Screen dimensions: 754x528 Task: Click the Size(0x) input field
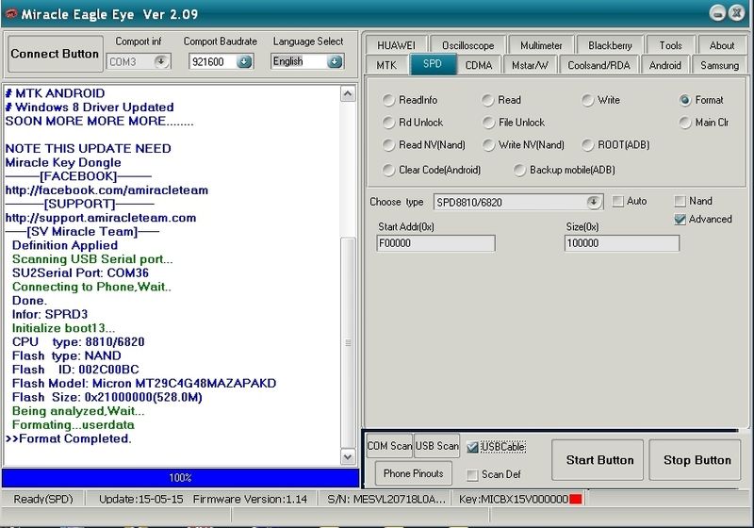point(622,243)
